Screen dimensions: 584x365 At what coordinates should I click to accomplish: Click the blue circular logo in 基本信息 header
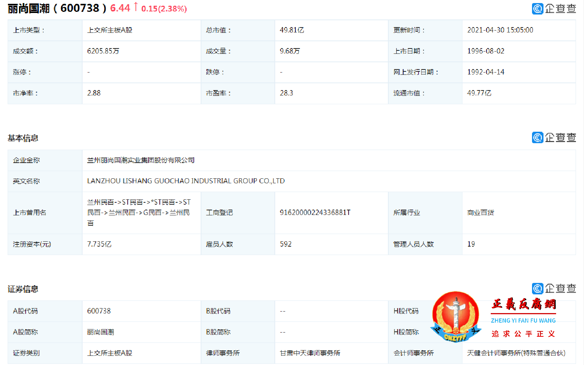537,137
